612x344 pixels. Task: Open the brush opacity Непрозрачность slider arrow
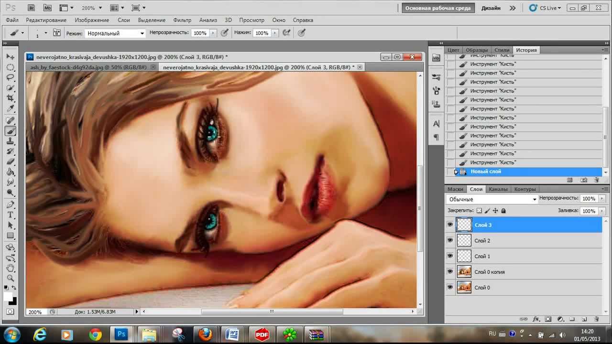tap(213, 33)
